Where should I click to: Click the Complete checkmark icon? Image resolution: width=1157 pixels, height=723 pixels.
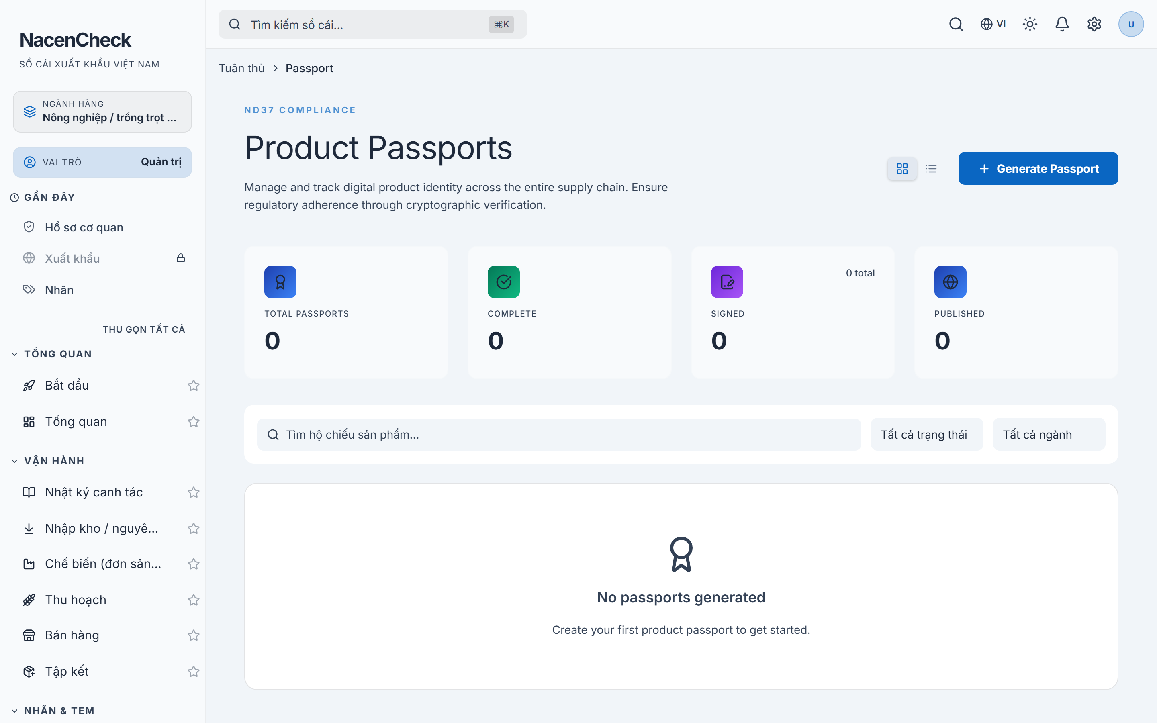point(503,282)
